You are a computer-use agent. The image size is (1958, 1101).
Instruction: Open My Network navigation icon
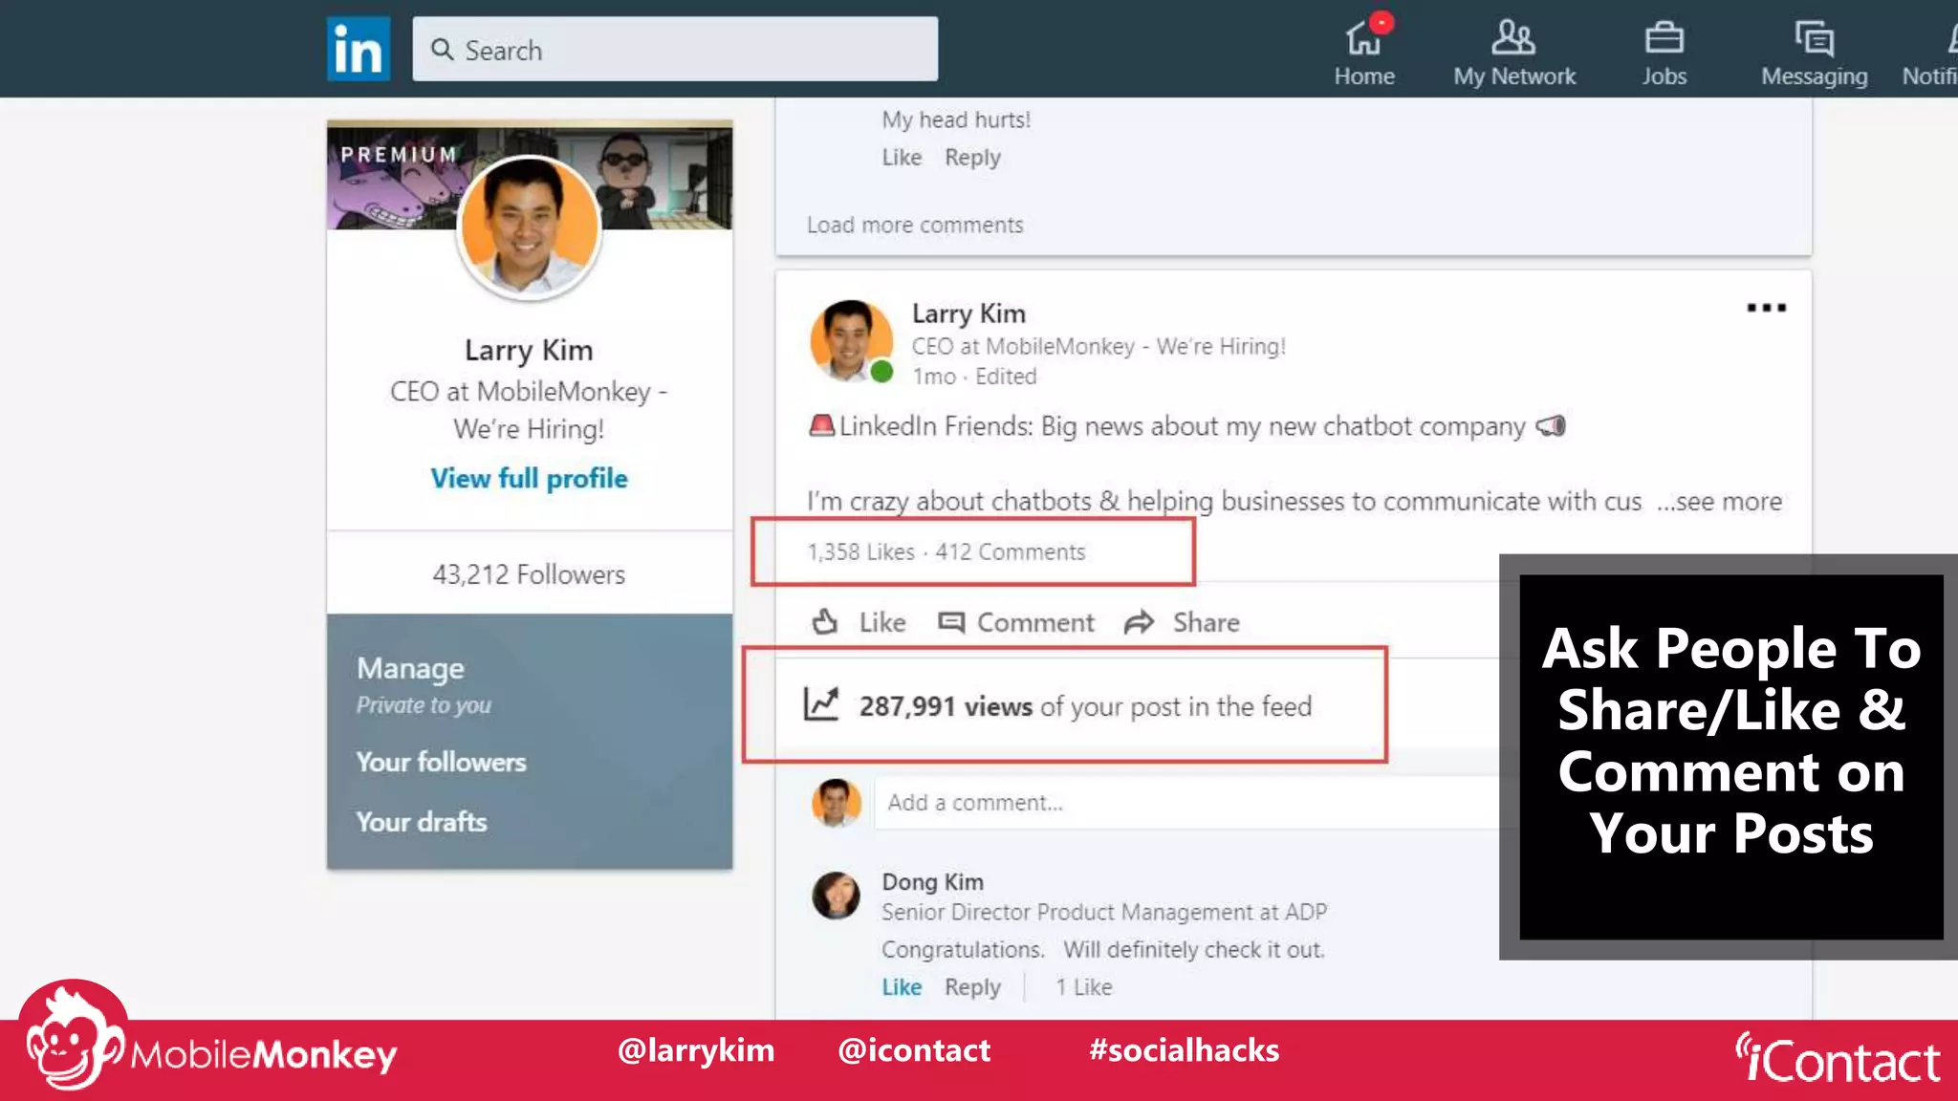point(1514,52)
